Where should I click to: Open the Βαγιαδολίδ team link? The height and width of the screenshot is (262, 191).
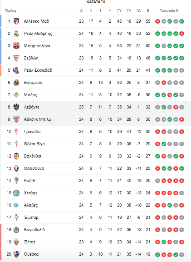(34, 230)
